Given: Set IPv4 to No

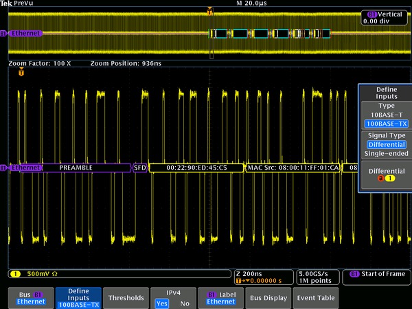Looking at the screenshot, I should [x=184, y=303].
